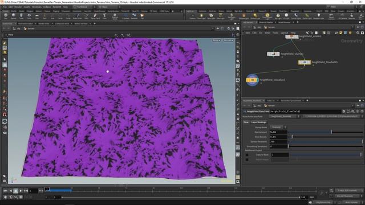The image size is (365, 205).
Task: Open the Render menu
Action: 18,7
